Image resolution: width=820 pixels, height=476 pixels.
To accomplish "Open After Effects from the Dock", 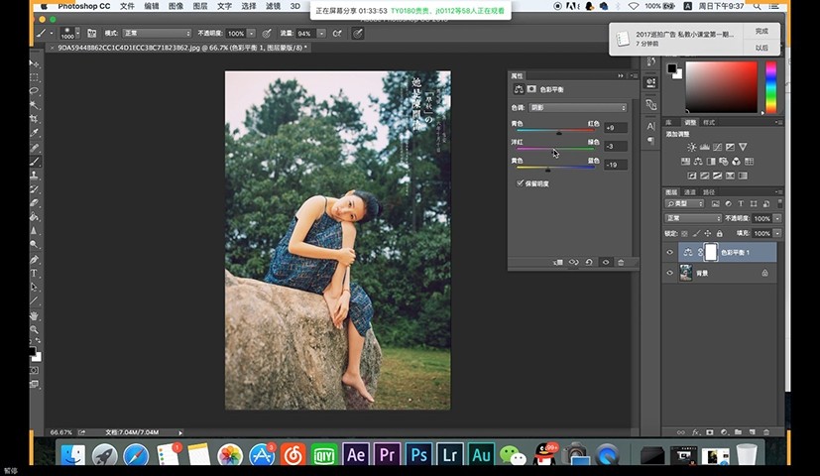I will (x=356, y=454).
